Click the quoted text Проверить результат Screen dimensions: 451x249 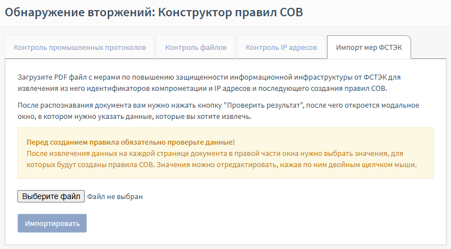tap(263, 105)
